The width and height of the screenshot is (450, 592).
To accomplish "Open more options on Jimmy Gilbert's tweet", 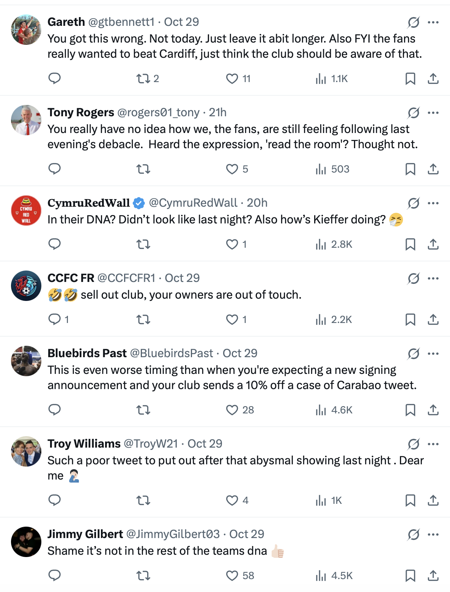I will (433, 535).
